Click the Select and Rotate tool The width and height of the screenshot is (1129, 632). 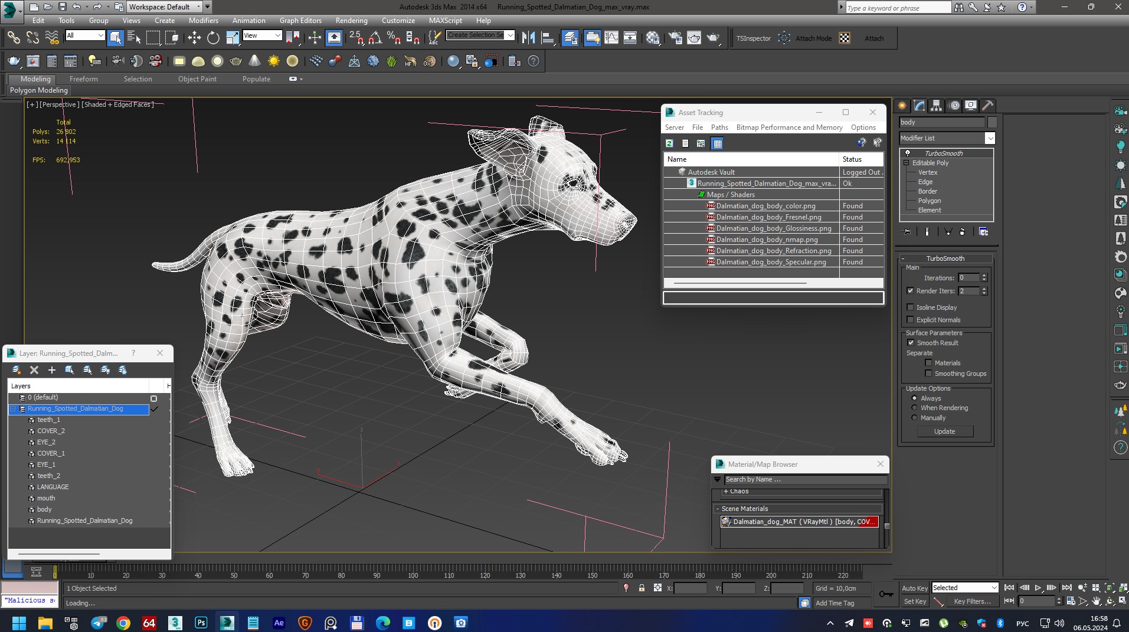(x=213, y=38)
